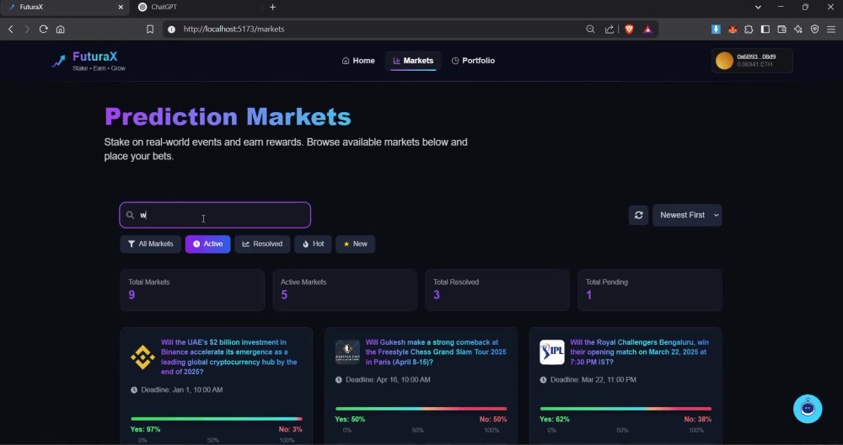Click the 'Prediction Markets' heading
This screenshot has width=843, height=445.
coord(228,116)
